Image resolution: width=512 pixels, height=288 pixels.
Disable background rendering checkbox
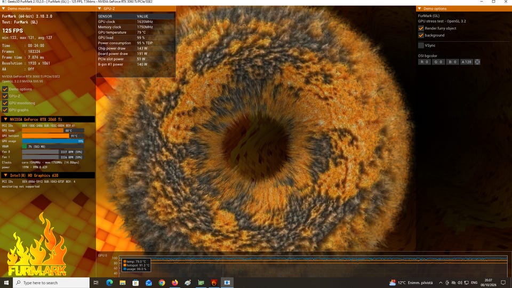(x=421, y=35)
